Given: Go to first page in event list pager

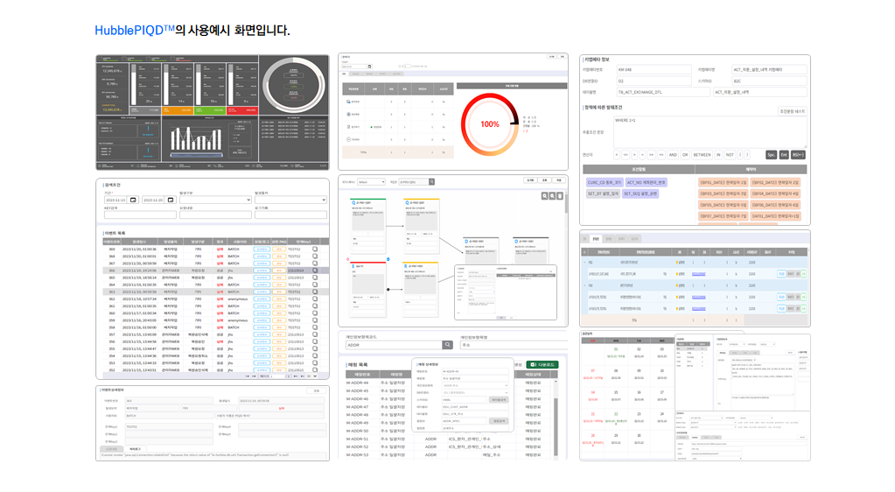Looking at the screenshot, I should point(247,376).
